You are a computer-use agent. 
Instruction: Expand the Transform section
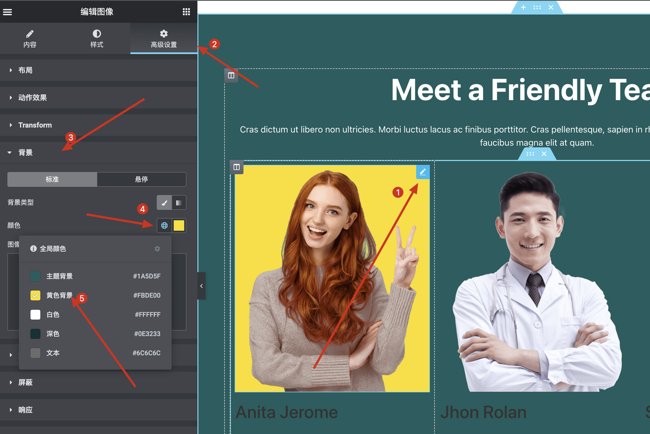98,125
